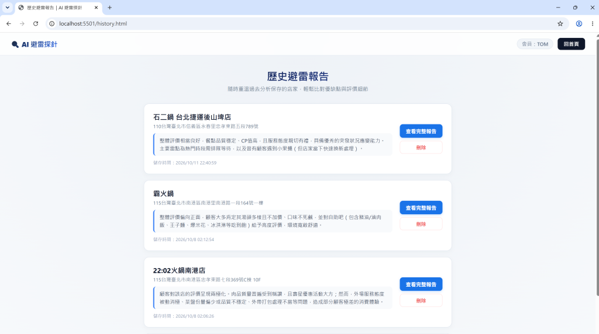Screen dimensions: 599x334
Task: View full report for 石二鍋 台北捷運後山埤店
Action: click(x=421, y=131)
